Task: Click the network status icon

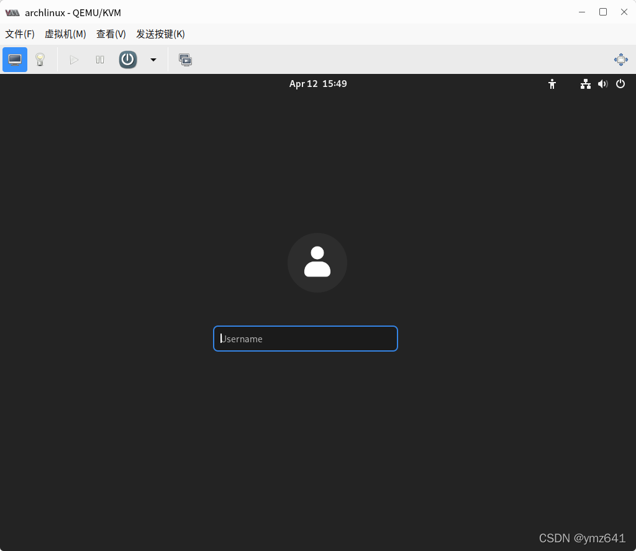Action: tap(585, 84)
